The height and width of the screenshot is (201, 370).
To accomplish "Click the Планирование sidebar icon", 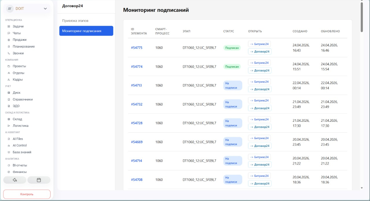I will [9, 47].
